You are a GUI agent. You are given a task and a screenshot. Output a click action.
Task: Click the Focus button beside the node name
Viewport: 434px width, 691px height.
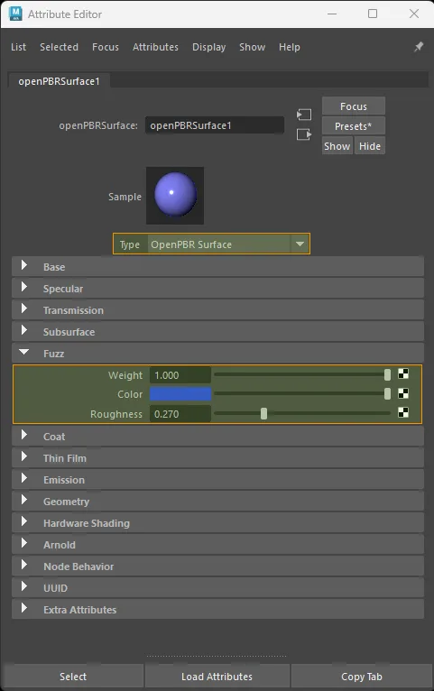click(354, 106)
